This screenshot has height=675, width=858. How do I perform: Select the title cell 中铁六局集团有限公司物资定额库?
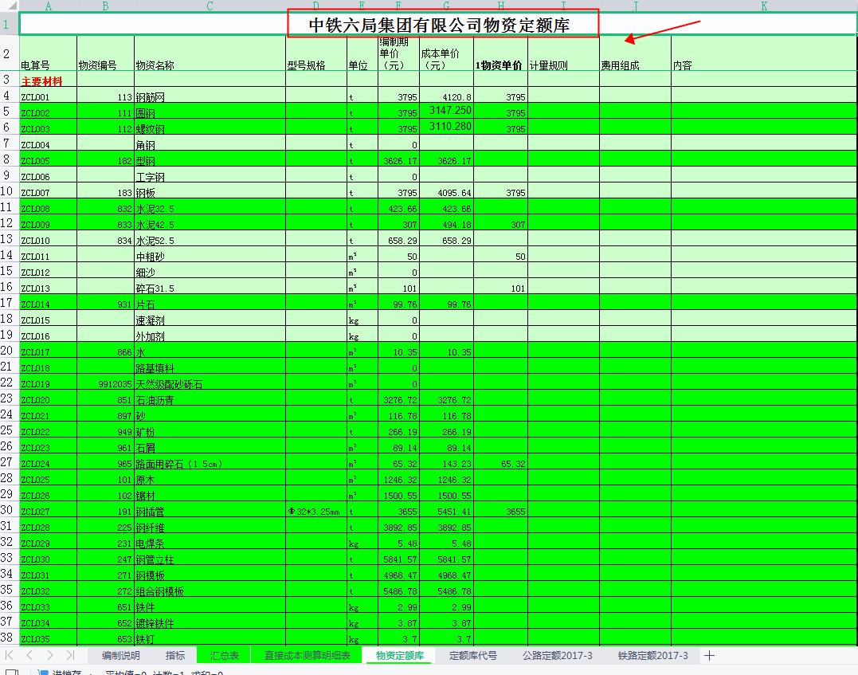tap(438, 25)
